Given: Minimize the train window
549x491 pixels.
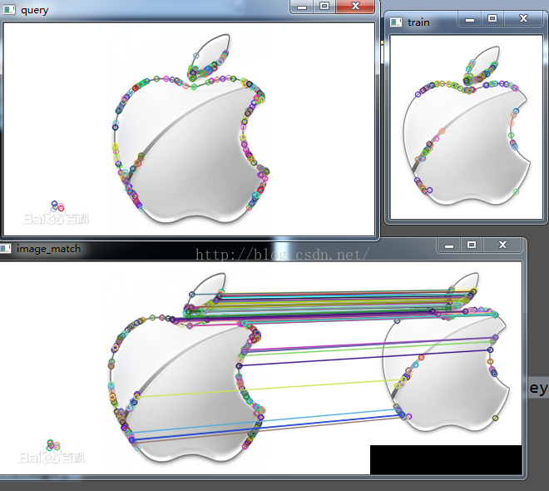Looking at the screenshot, I should tap(470, 18).
